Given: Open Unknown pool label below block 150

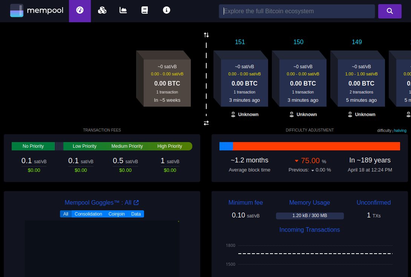Looking at the screenshot, I should (x=307, y=115).
